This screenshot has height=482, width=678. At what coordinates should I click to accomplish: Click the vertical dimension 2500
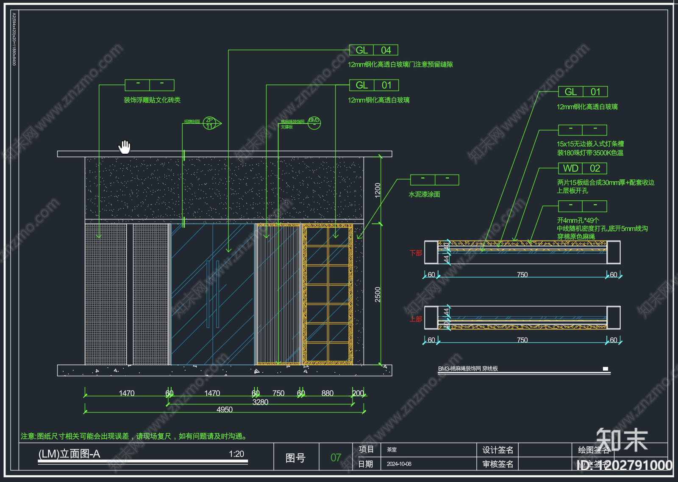click(378, 294)
